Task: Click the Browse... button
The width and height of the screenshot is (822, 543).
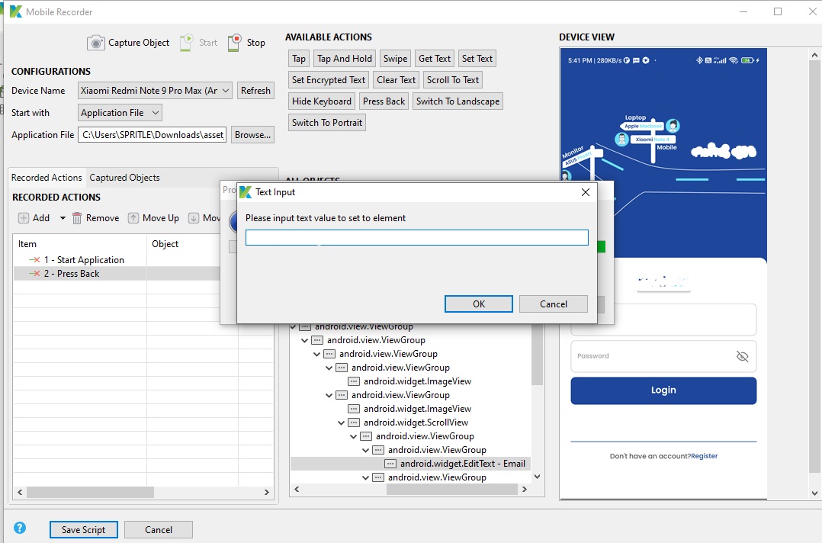Action: point(252,135)
